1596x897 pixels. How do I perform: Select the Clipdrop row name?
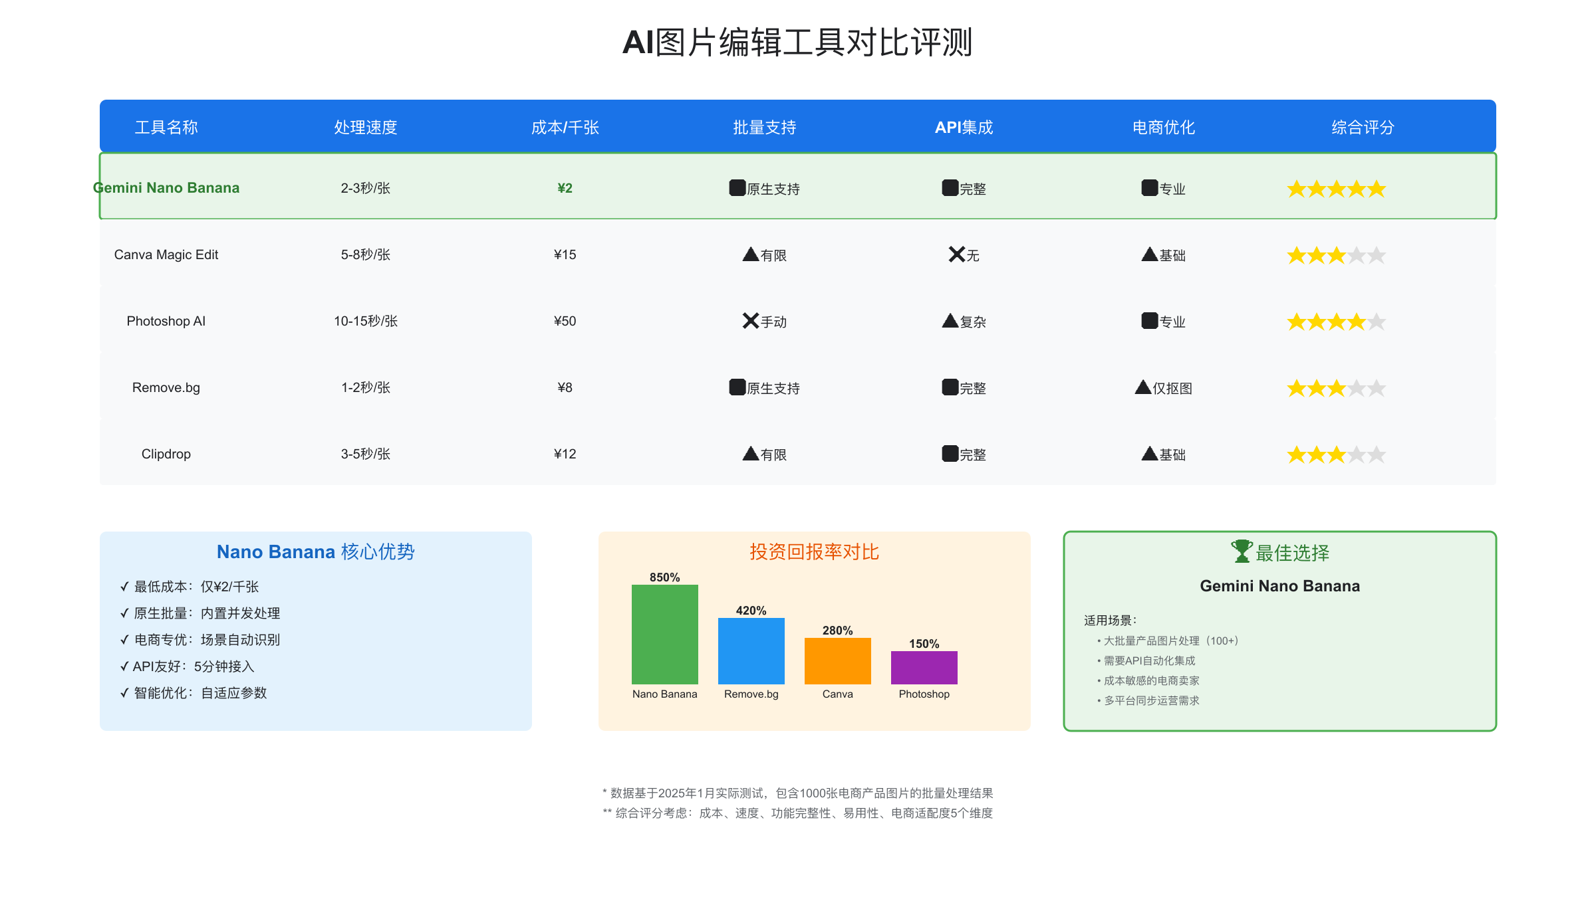[x=166, y=454]
